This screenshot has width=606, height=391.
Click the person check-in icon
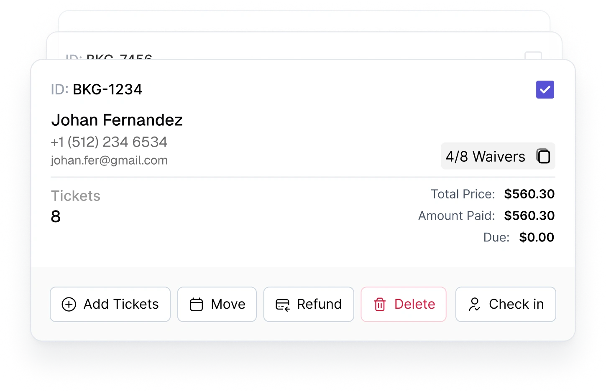click(x=474, y=305)
